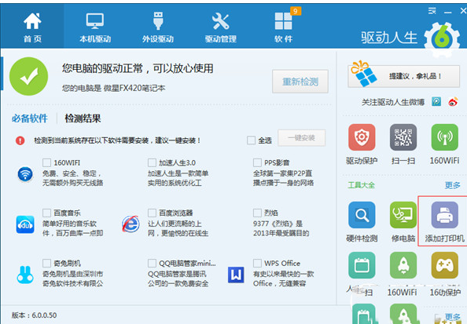467x324 pixels.
Task: Open 驱动保护 shield icon
Action: pyautogui.click(x=362, y=137)
